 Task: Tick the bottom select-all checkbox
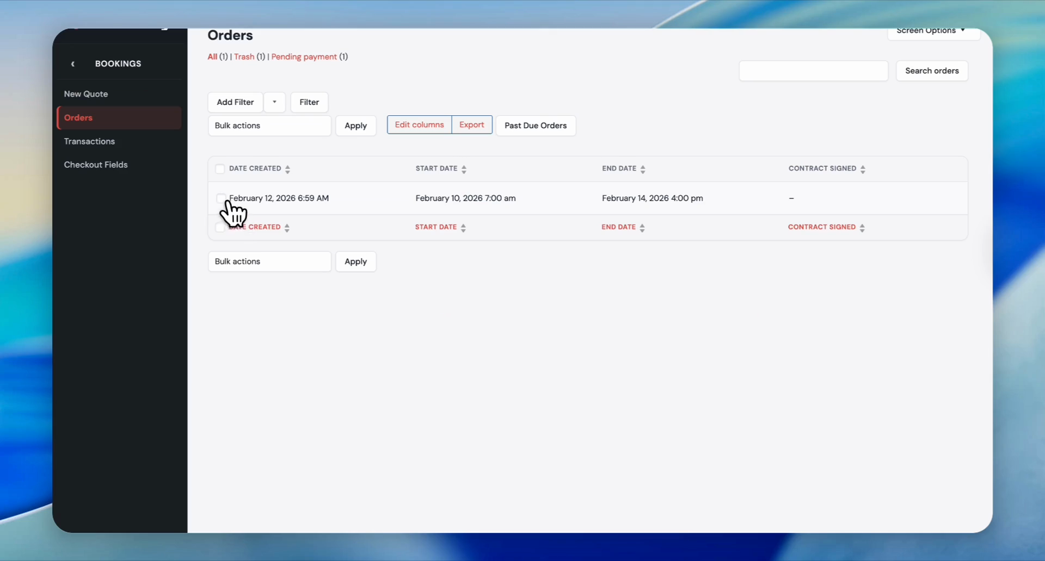click(x=220, y=227)
